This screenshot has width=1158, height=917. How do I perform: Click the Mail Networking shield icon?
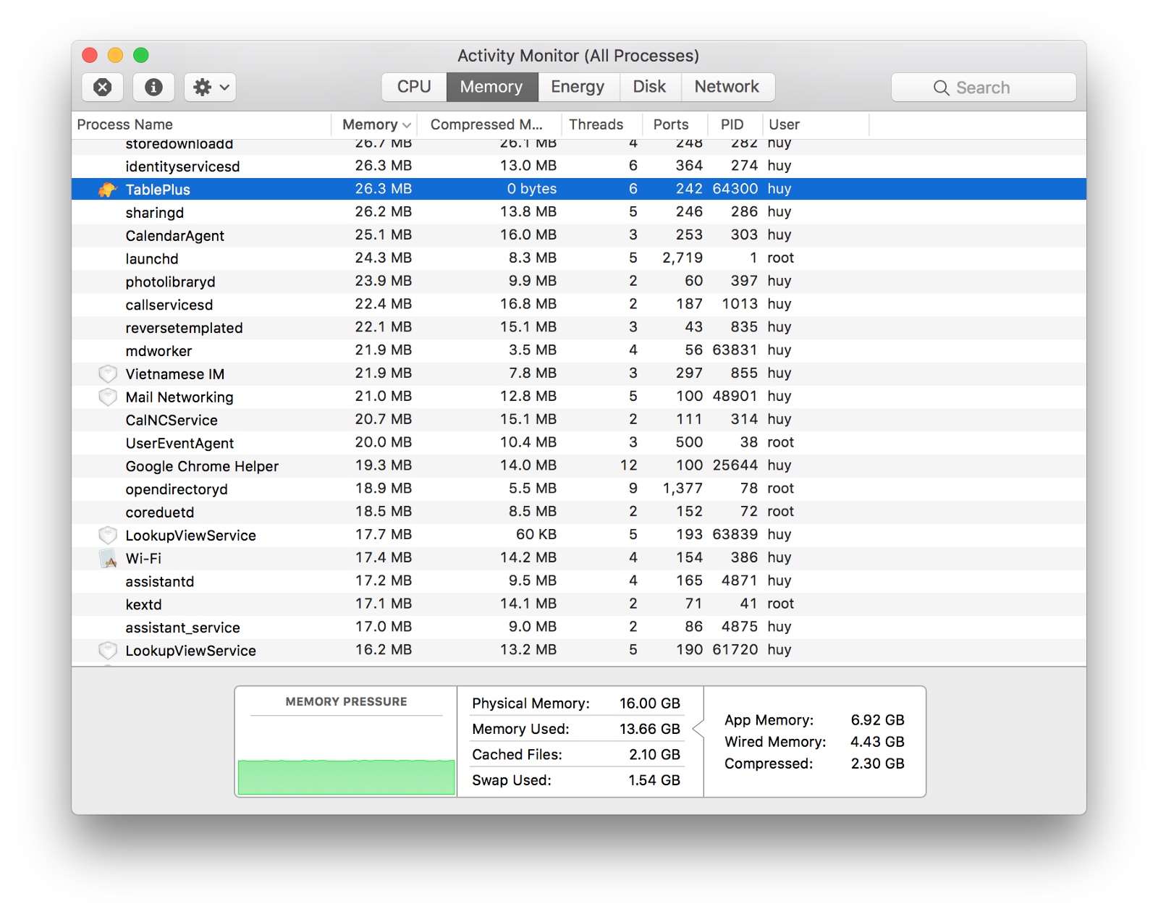click(x=108, y=397)
